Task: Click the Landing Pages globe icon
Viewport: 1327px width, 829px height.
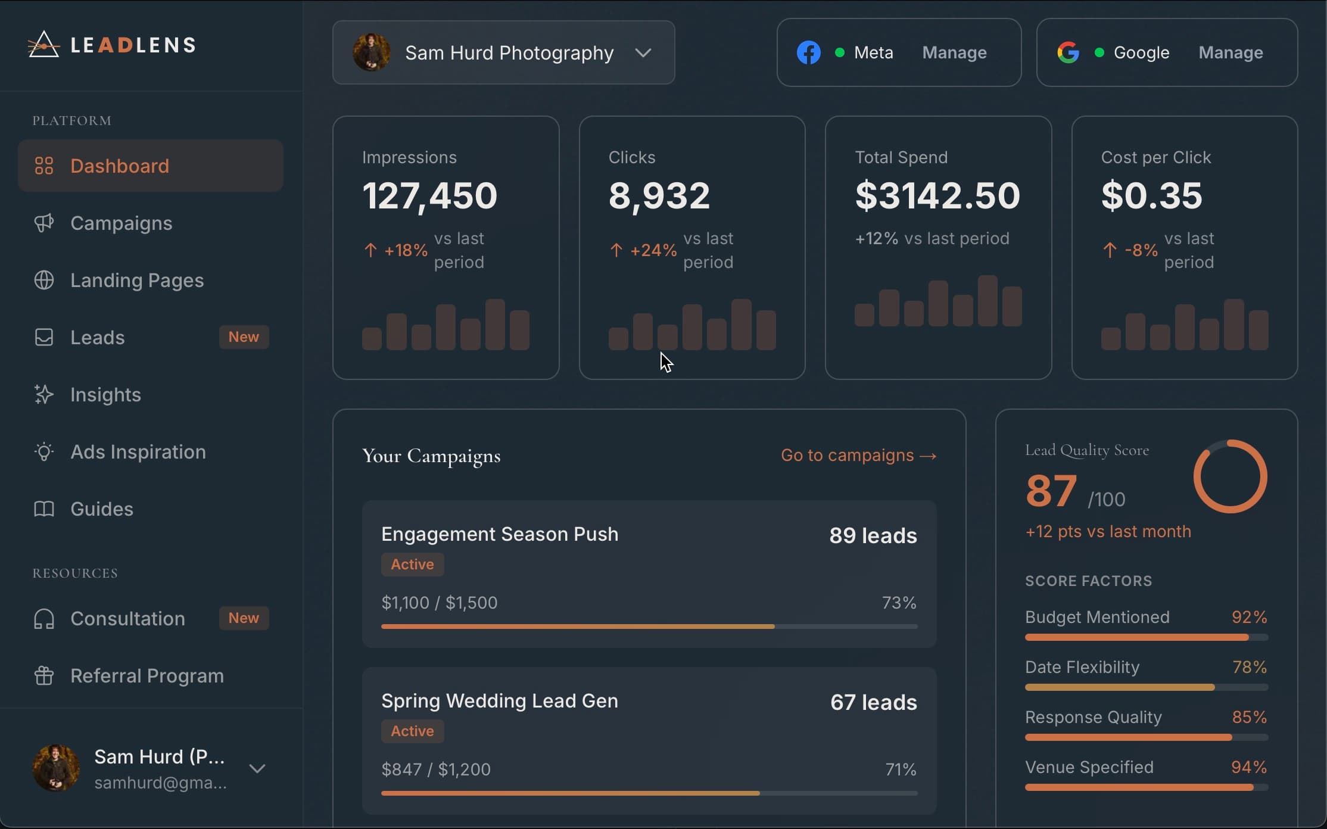Action: (x=43, y=280)
